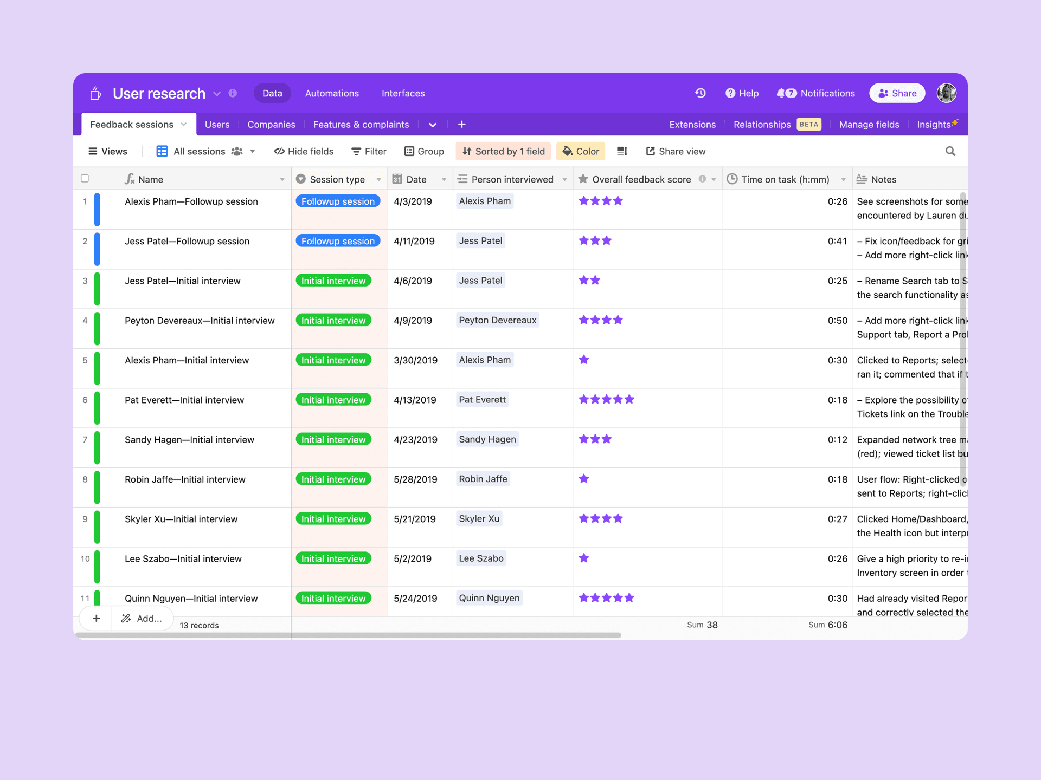This screenshot has width=1041, height=780.
Task: Open the Name column dropdown arrow
Action: [x=282, y=179]
